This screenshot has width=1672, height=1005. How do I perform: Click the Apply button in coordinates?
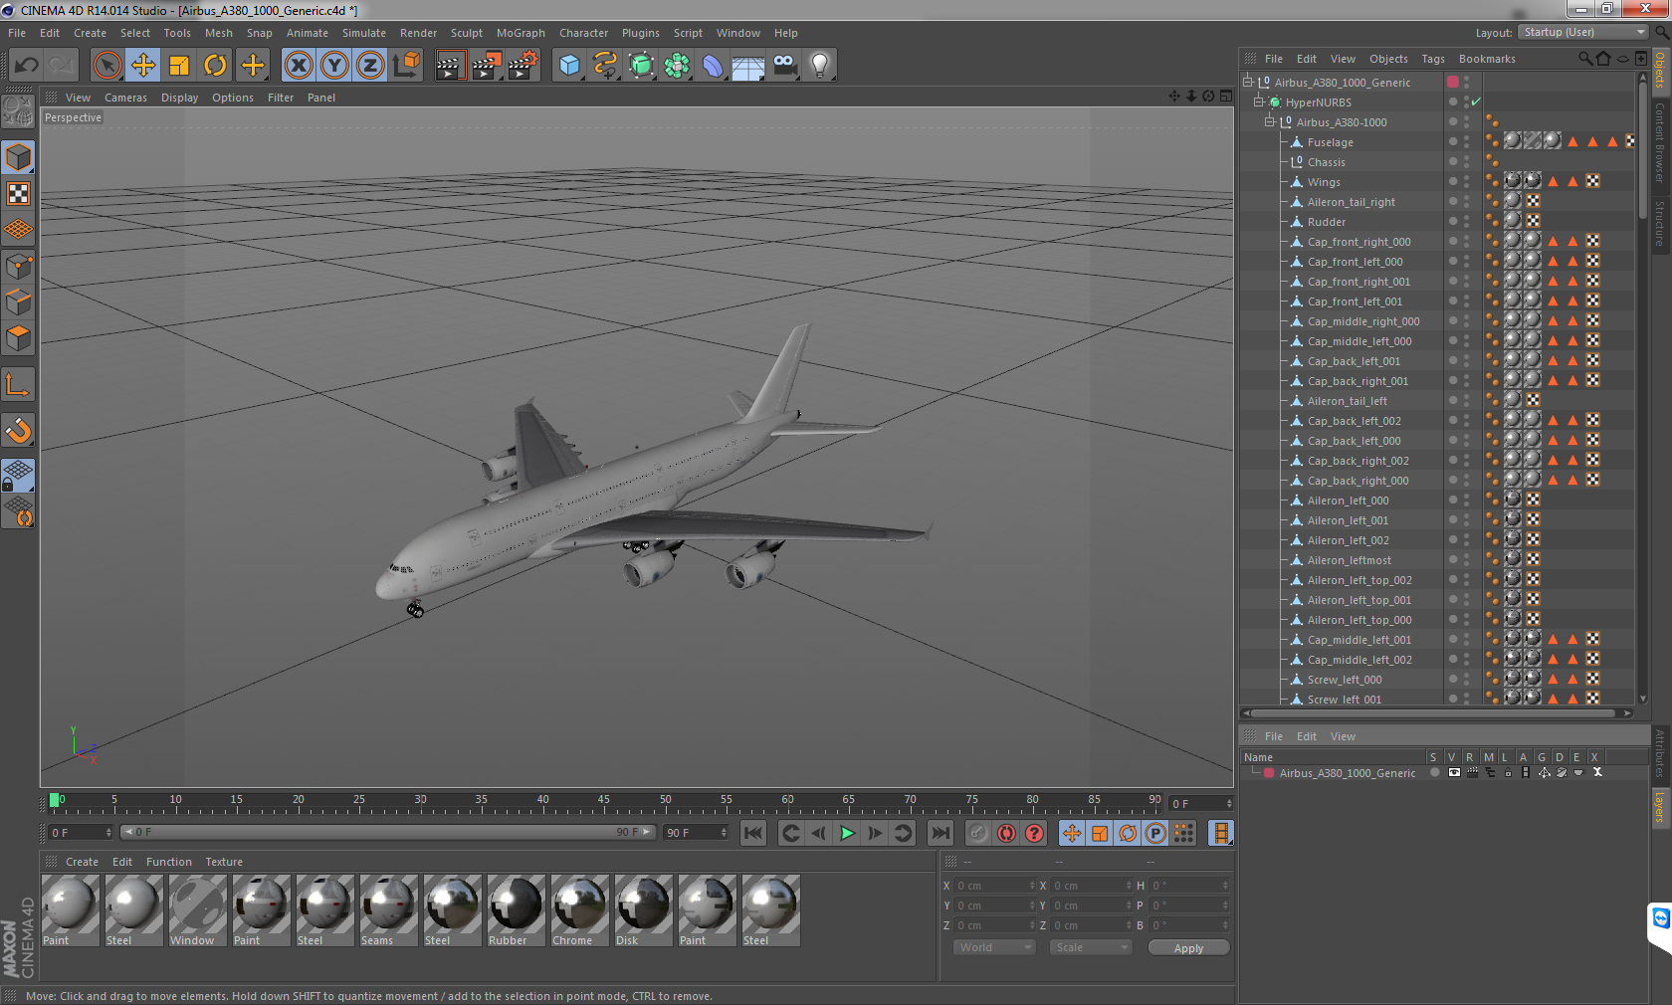pyautogui.click(x=1188, y=948)
